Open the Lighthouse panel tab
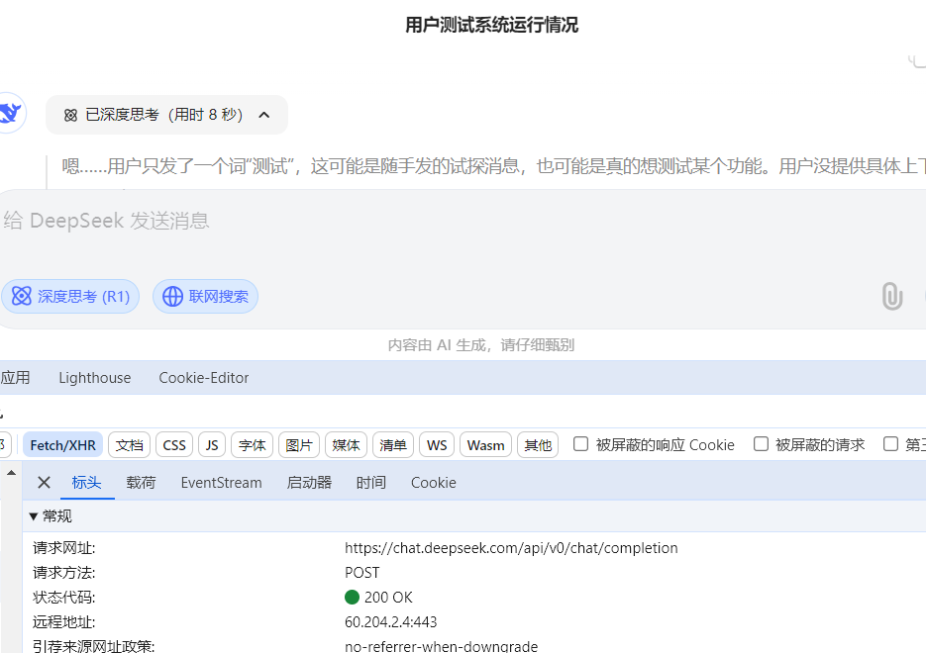Screen dimensions: 926x653 tap(95, 378)
